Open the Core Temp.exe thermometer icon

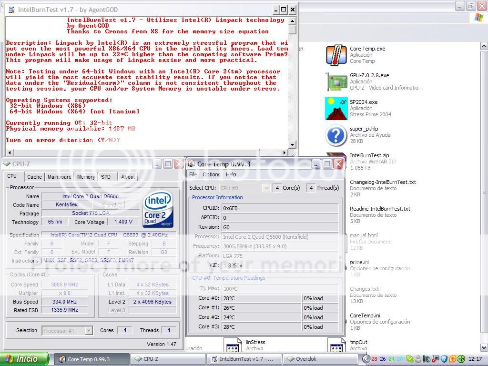[x=336, y=55]
